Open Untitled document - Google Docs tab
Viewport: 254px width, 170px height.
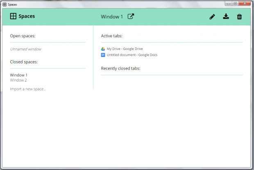tap(132, 55)
